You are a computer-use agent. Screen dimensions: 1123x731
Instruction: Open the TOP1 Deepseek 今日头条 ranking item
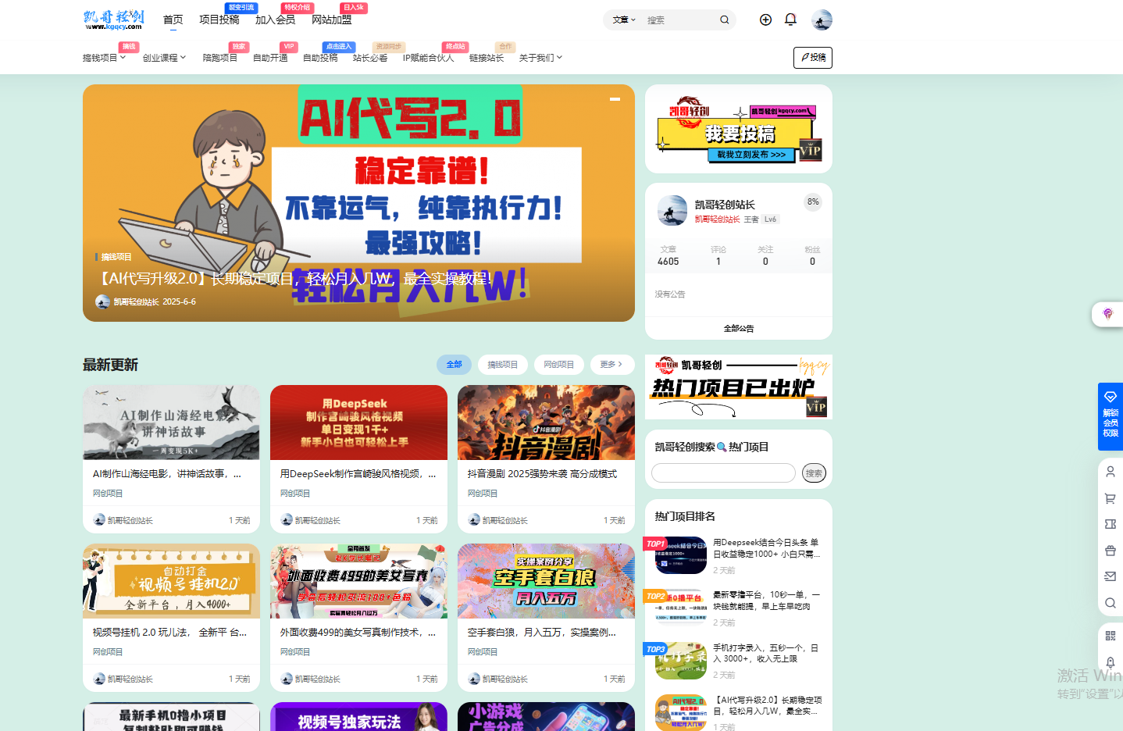739,555
